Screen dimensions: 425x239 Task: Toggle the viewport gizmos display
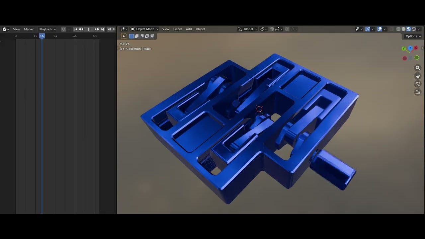tap(368, 29)
